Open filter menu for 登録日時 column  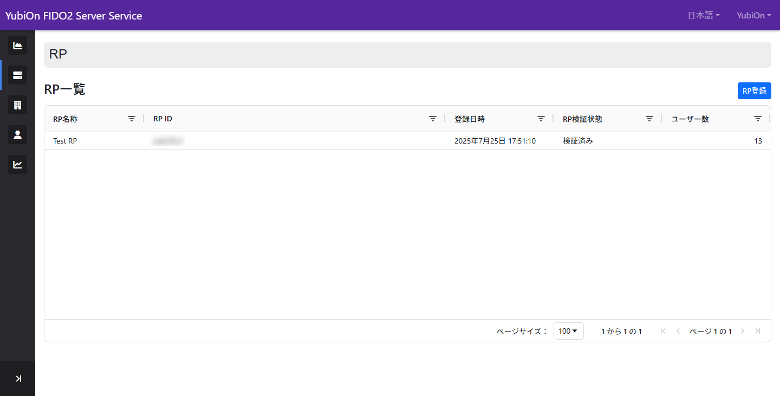541,119
